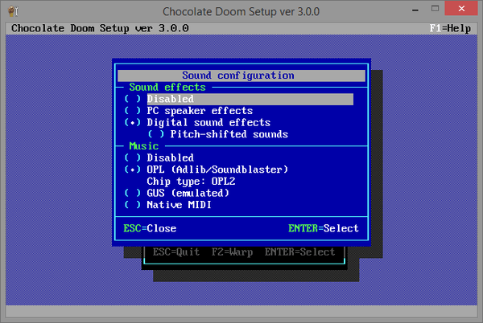
Task: Toggle Pitch-shifted sounds checkbox
Action: (x=218, y=134)
